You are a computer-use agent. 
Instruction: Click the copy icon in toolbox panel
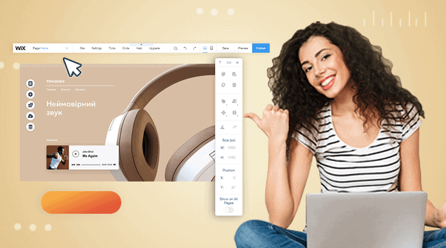[223, 74]
